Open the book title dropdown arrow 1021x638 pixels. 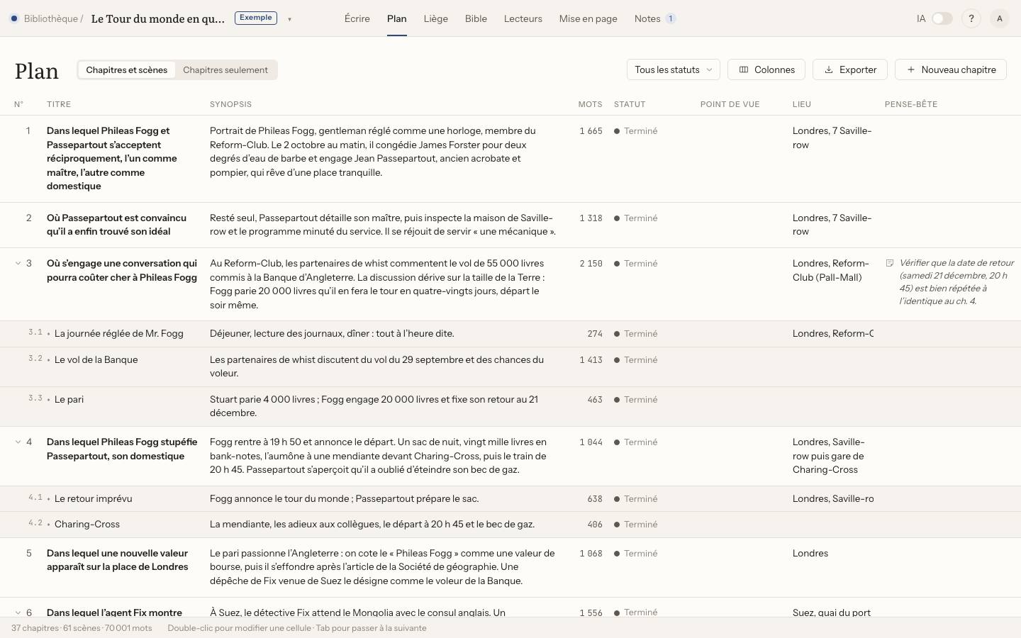[289, 19]
